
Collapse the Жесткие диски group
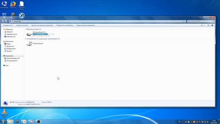26,29
